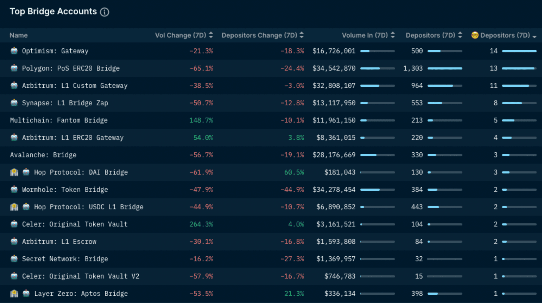Select the 21.3% depositors change for Layer Zero
Image resolution: width=542 pixels, height=303 pixels.
294,294
